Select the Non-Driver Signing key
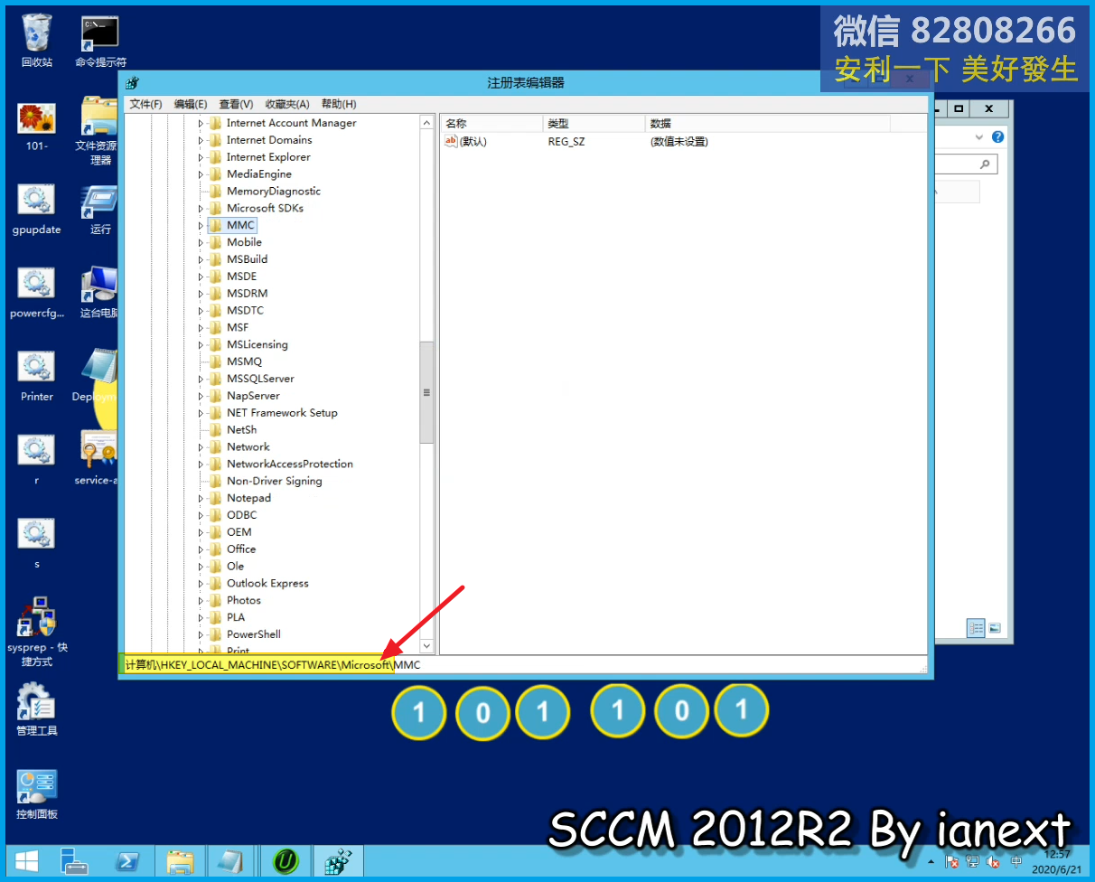 point(274,481)
